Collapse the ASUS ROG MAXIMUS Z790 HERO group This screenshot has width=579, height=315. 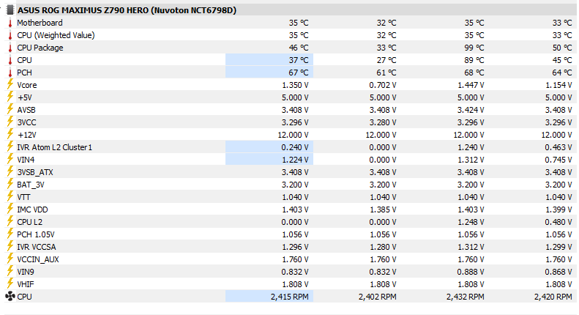click(4, 10)
